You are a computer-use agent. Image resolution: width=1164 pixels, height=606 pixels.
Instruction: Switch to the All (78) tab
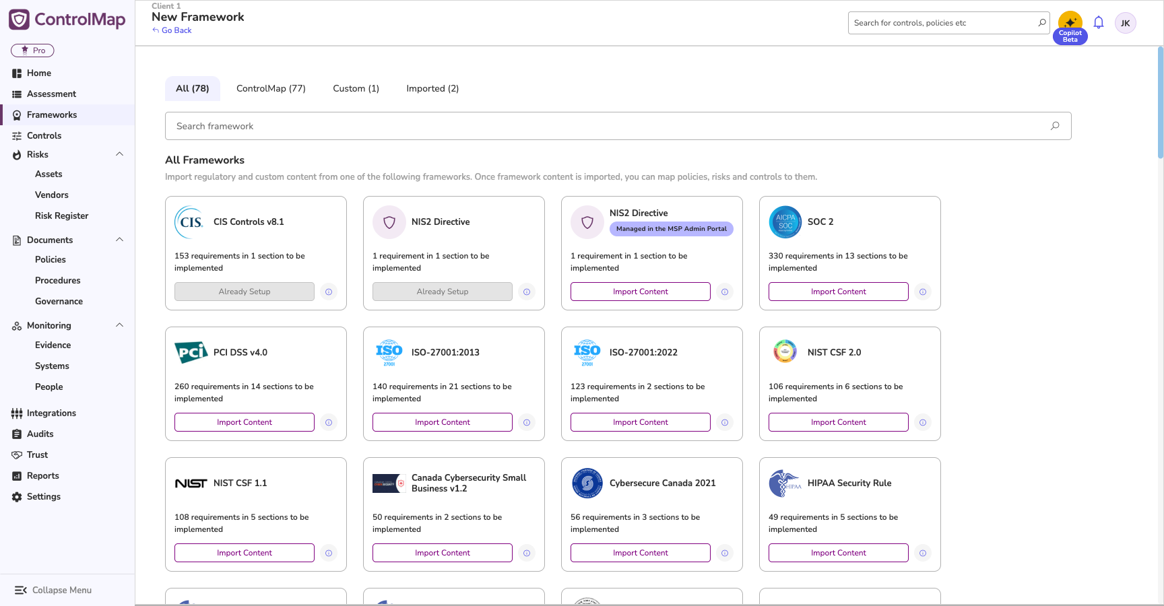tap(193, 88)
